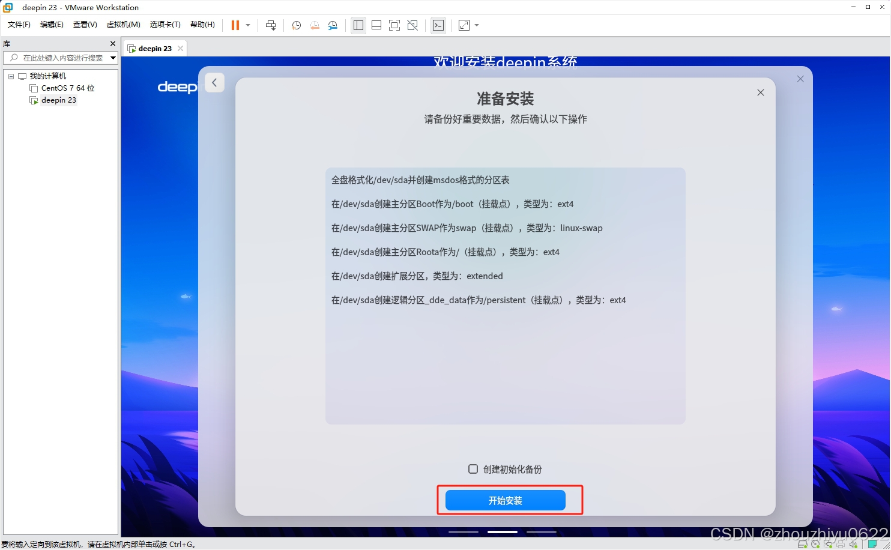The height and width of the screenshot is (550, 891).
Task: Click the text 全盘格式化/dev/sda并创建msdos格式的分区表
Action: pos(420,180)
